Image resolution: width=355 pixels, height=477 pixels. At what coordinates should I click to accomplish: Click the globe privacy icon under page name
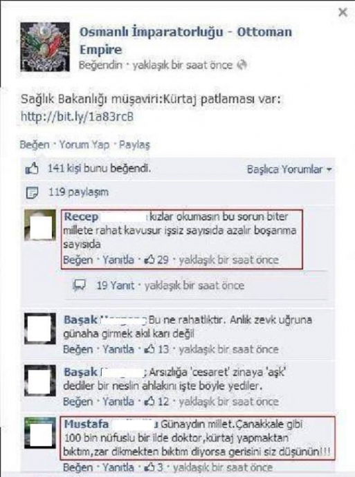pos(242,65)
